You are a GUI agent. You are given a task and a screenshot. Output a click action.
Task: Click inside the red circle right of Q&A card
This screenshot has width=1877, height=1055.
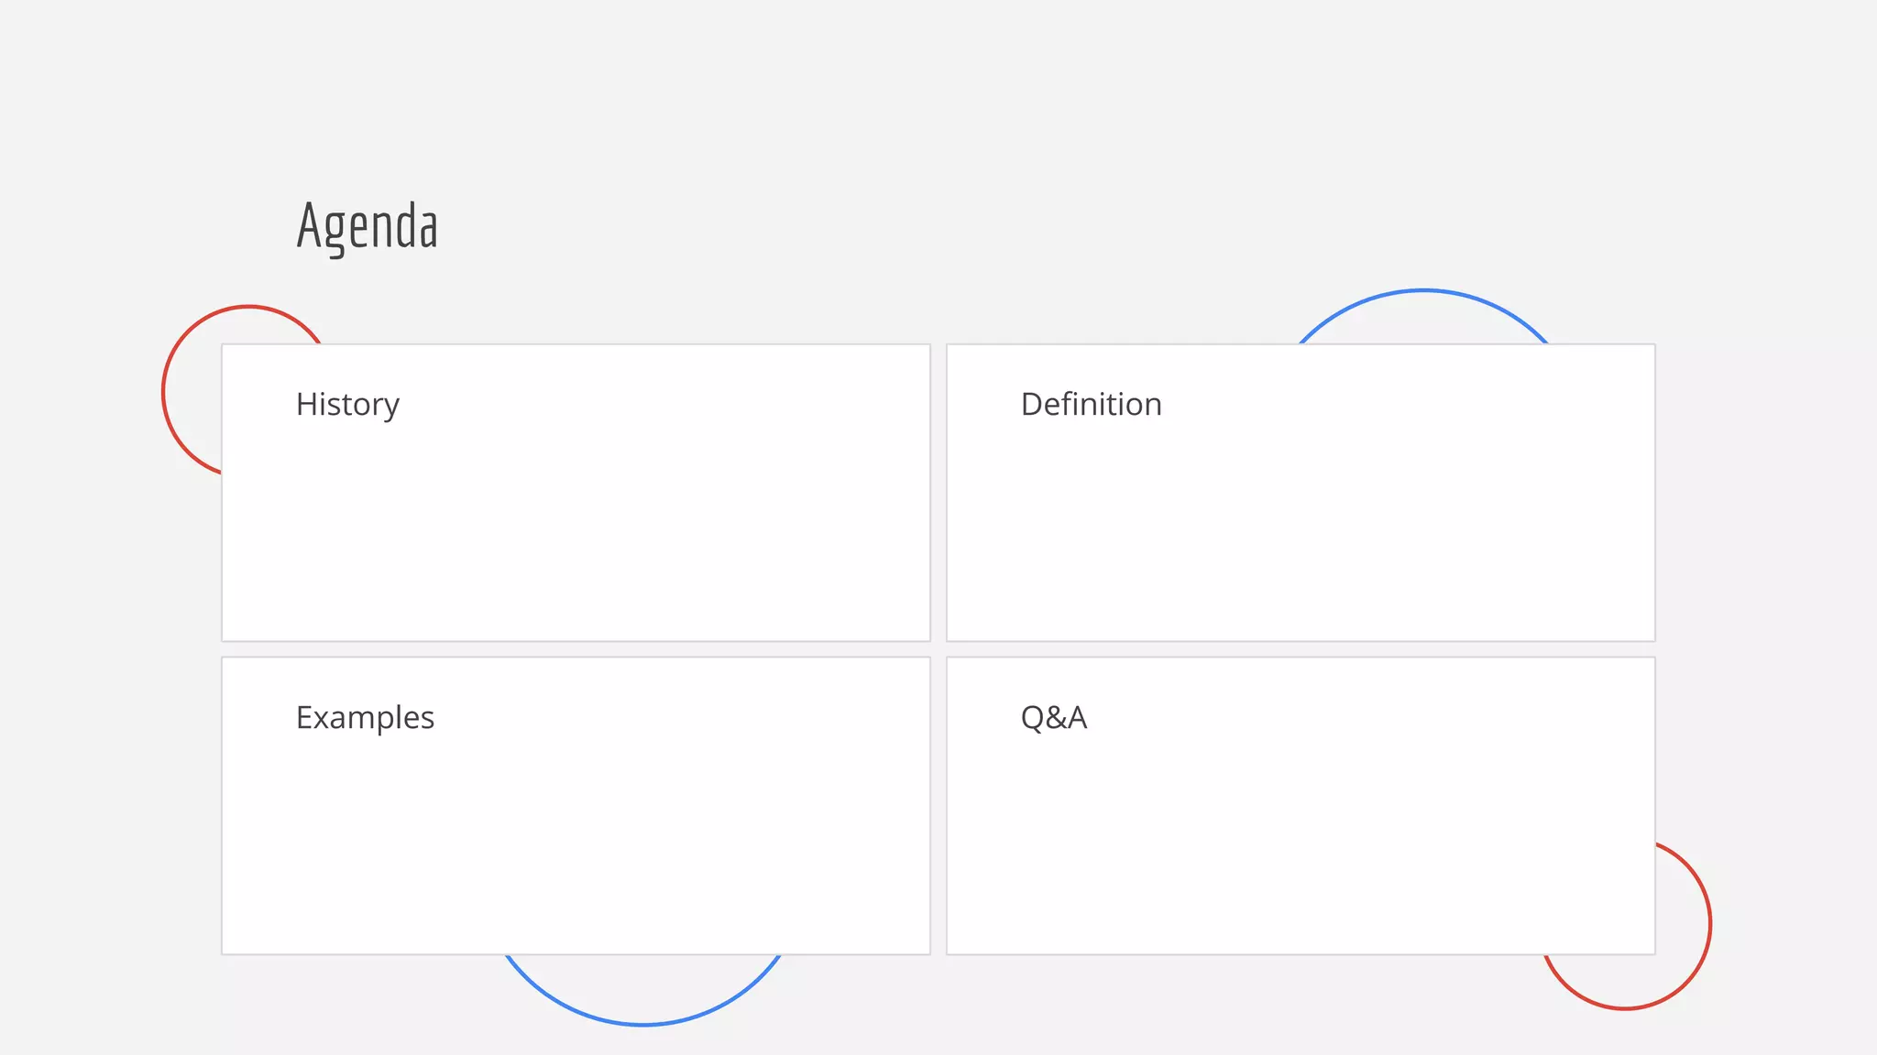point(1682,925)
